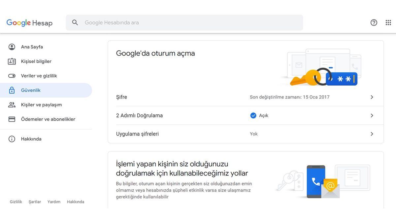Expand the Şifre row chevron
396x223 pixels.
coord(372,97)
